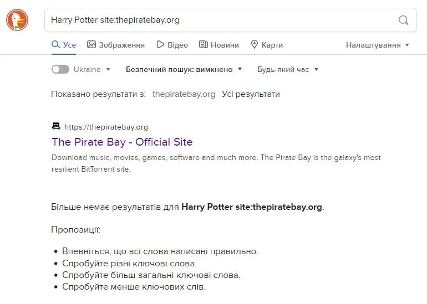Image resolution: width=427 pixels, height=304 pixels.
Task: Click inside the search query input field
Action: pos(222,20)
